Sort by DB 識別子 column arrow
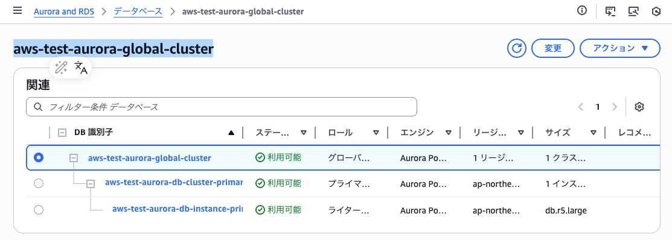The width and height of the screenshot is (672, 240). (231, 133)
